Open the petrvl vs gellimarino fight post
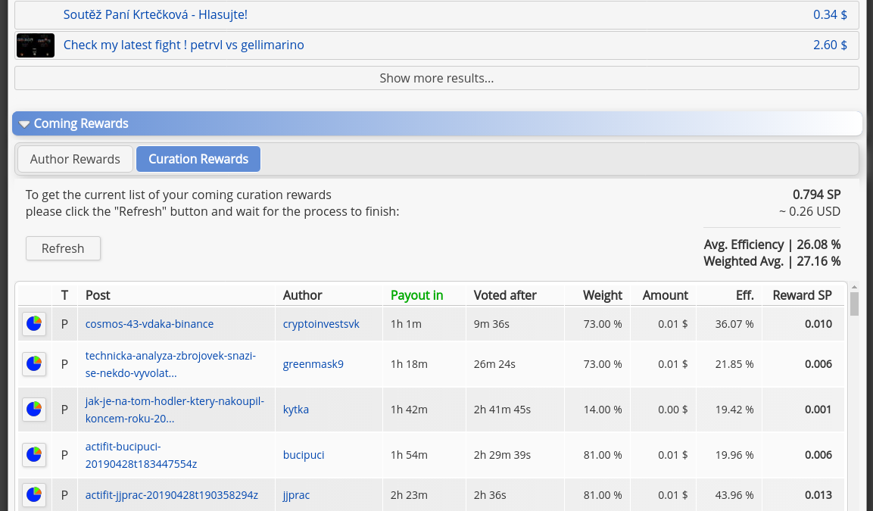This screenshot has height=511, width=873. (184, 45)
